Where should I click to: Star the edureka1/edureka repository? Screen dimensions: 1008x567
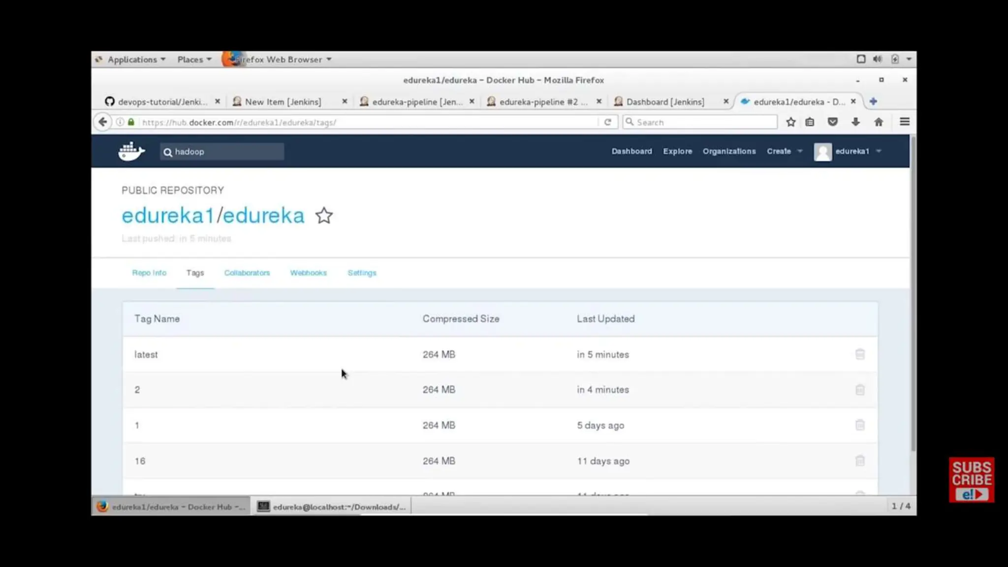coord(324,216)
